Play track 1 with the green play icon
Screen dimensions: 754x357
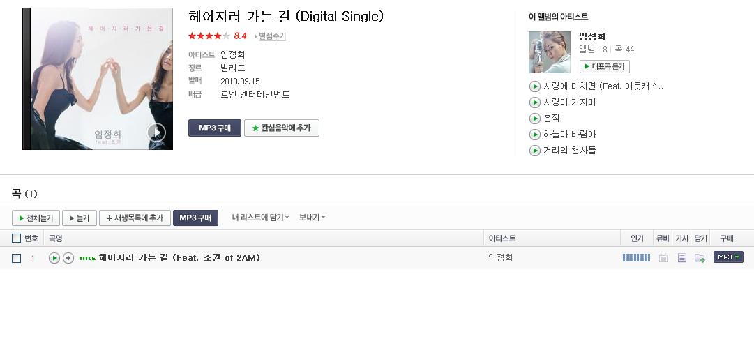tap(54, 258)
